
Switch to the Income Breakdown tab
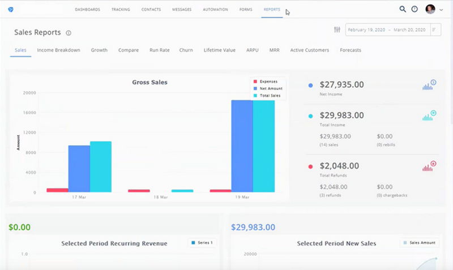59,50
